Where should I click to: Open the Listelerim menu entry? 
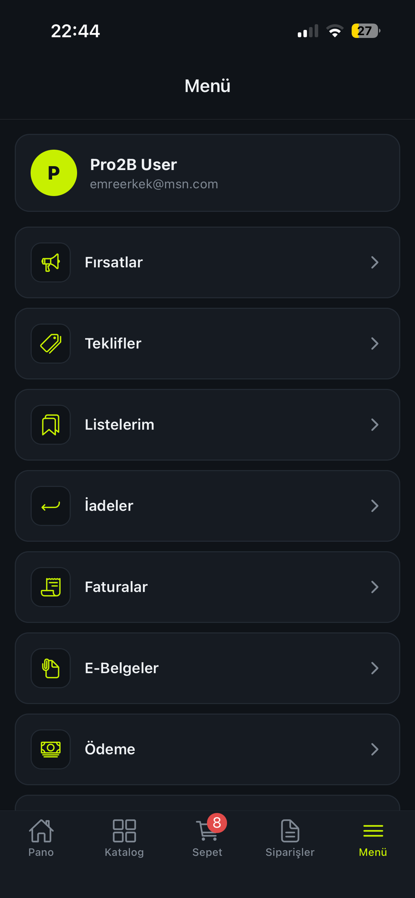(207, 425)
